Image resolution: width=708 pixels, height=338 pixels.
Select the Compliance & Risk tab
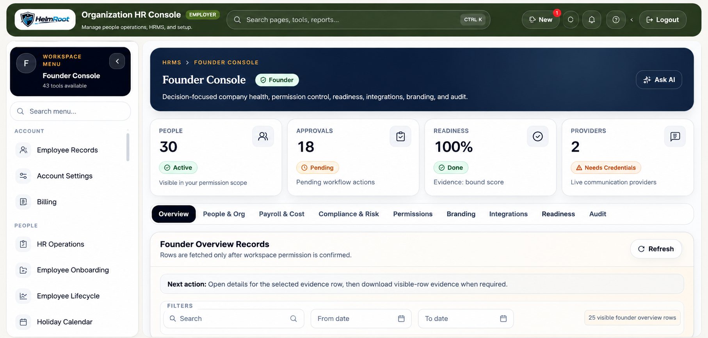(349, 214)
